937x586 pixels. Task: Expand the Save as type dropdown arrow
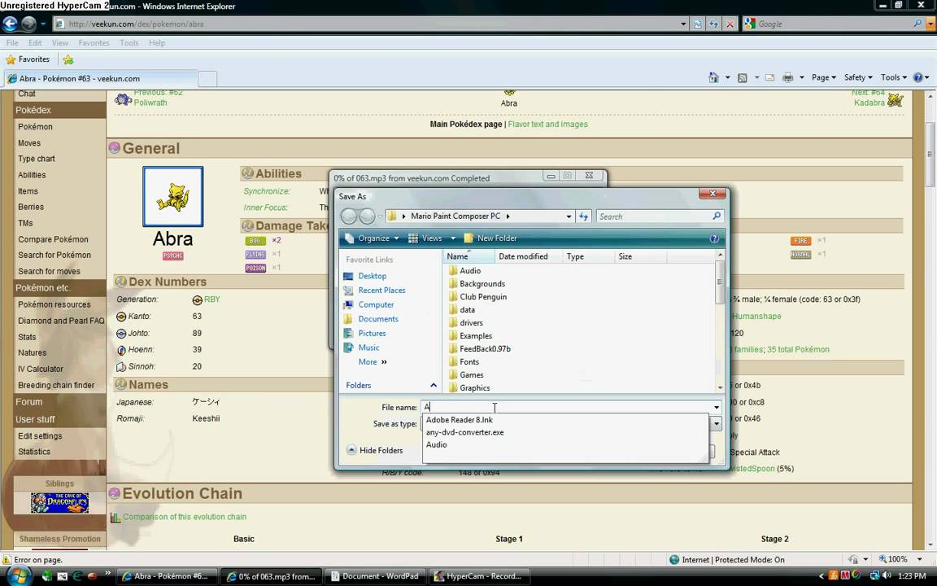tap(716, 424)
